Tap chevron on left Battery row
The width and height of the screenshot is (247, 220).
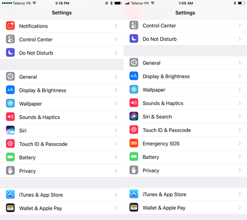pos(116,157)
